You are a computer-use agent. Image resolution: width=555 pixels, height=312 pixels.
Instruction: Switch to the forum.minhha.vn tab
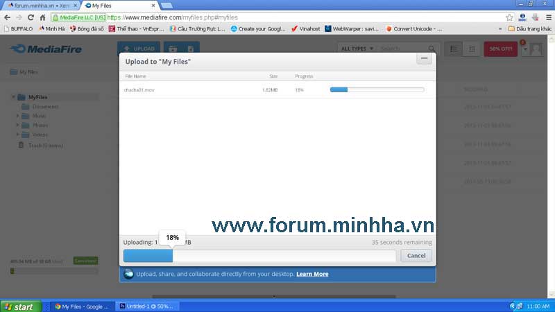pos(42,6)
